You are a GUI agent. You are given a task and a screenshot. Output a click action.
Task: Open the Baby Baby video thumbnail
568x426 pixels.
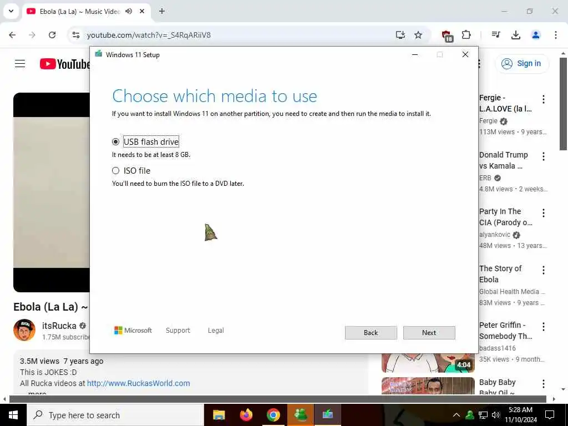[x=428, y=386]
